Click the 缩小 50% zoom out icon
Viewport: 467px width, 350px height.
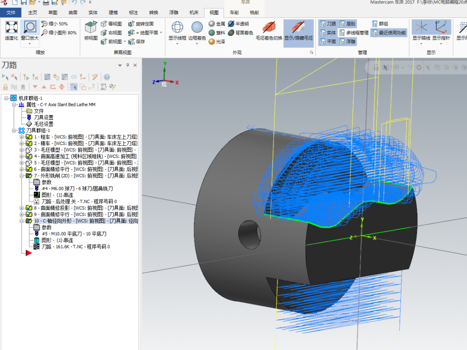pos(45,24)
